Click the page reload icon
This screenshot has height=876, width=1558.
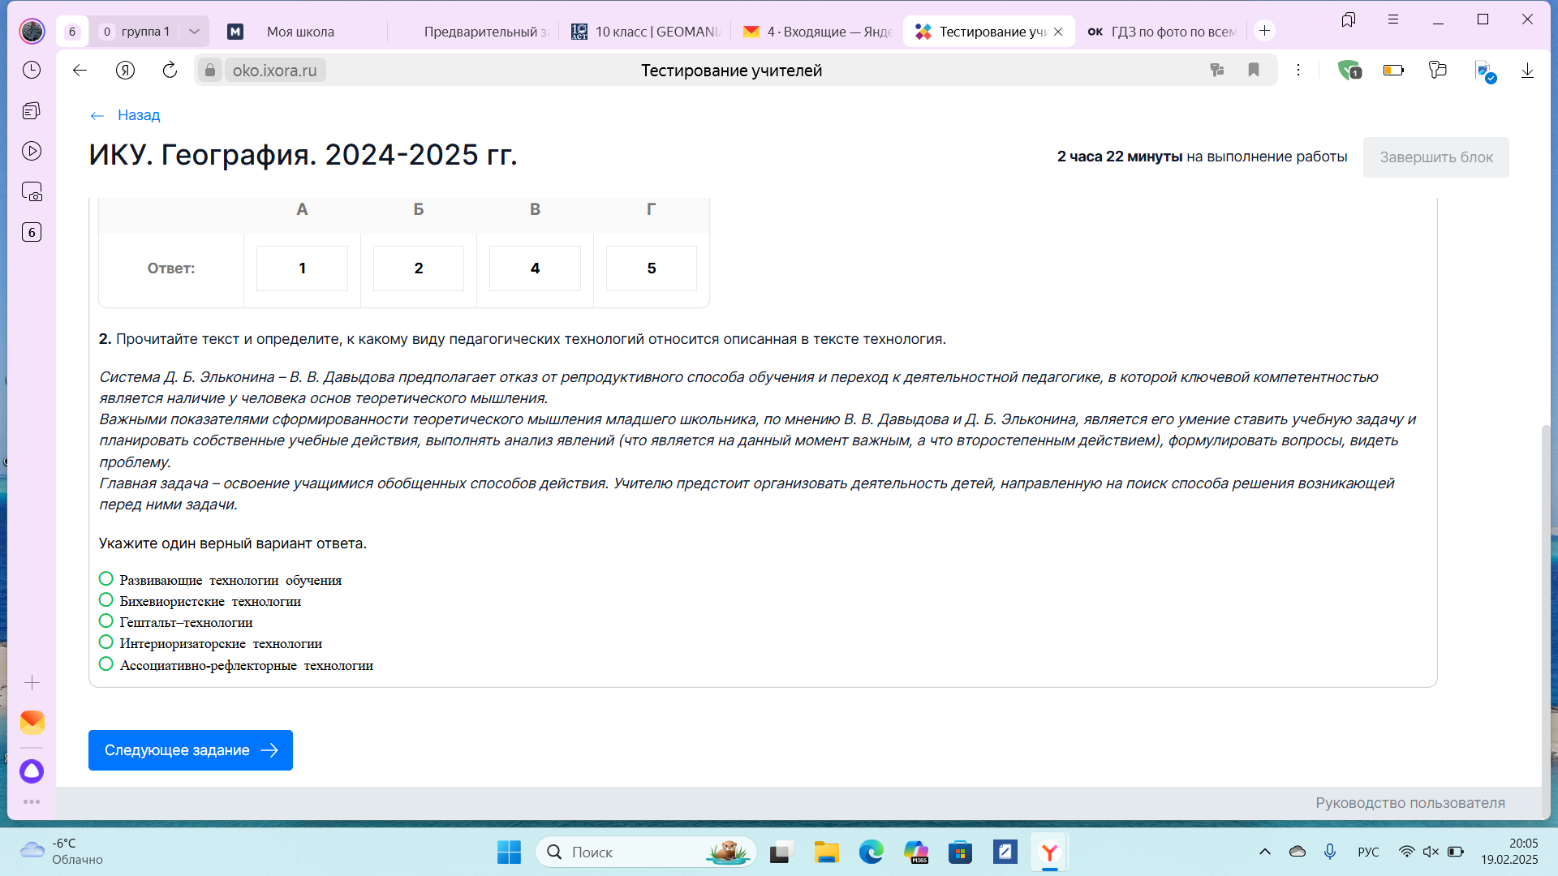pyautogui.click(x=170, y=71)
